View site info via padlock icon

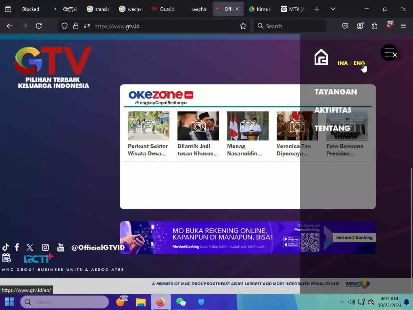(76, 26)
